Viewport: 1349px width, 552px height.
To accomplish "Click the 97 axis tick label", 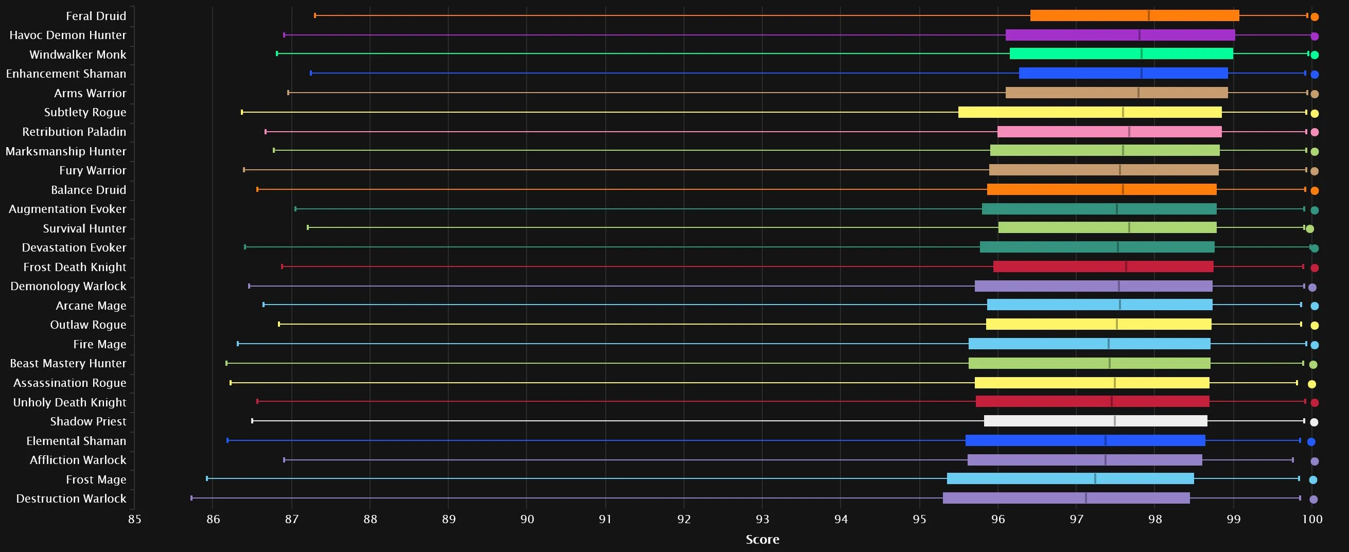I will pos(1077,519).
